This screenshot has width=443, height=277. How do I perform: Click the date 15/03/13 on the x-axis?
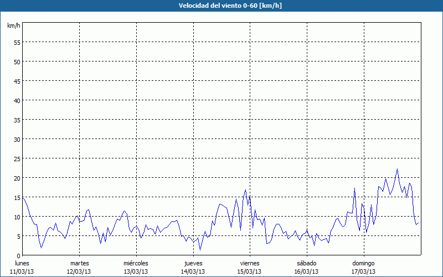click(x=250, y=271)
